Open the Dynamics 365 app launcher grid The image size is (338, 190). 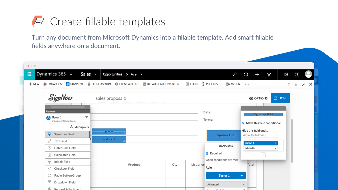click(x=29, y=74)
